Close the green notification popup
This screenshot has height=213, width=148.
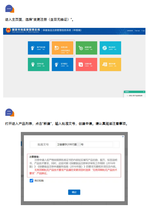pos(144,92)
